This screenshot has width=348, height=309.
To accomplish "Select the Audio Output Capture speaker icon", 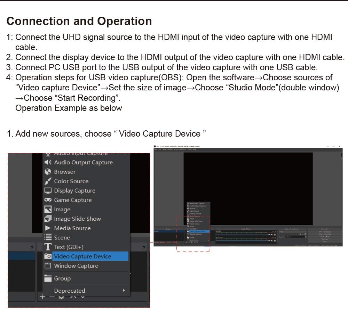I will click(48, 162).
